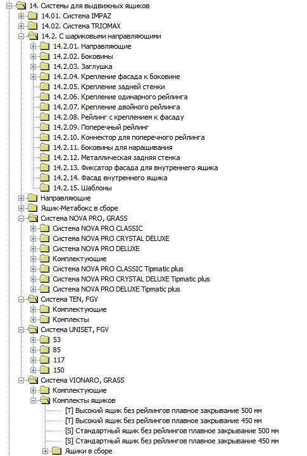Click folder icon next to 14.2.15. Шаблоны
The image size is (307, 456).
44,188
